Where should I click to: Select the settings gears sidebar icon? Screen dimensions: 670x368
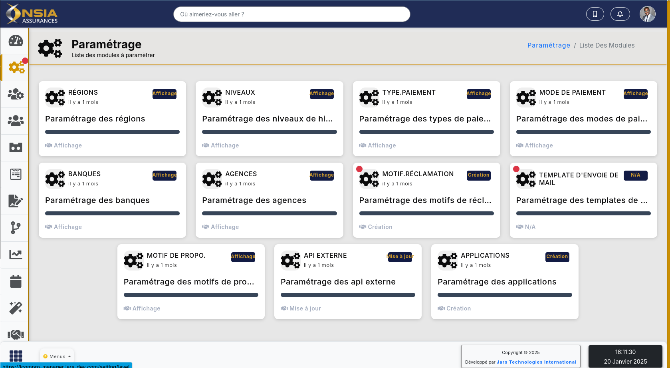(16, 67)
